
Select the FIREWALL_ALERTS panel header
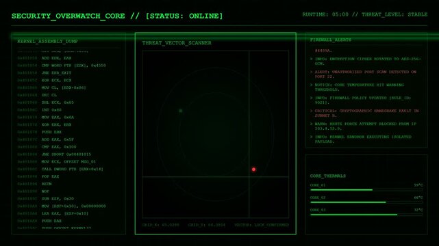point(330,40)
